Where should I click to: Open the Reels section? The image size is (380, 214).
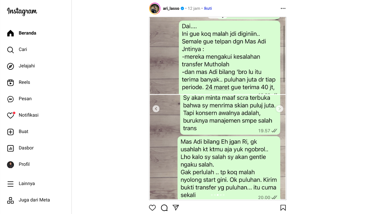coord(10,82)
